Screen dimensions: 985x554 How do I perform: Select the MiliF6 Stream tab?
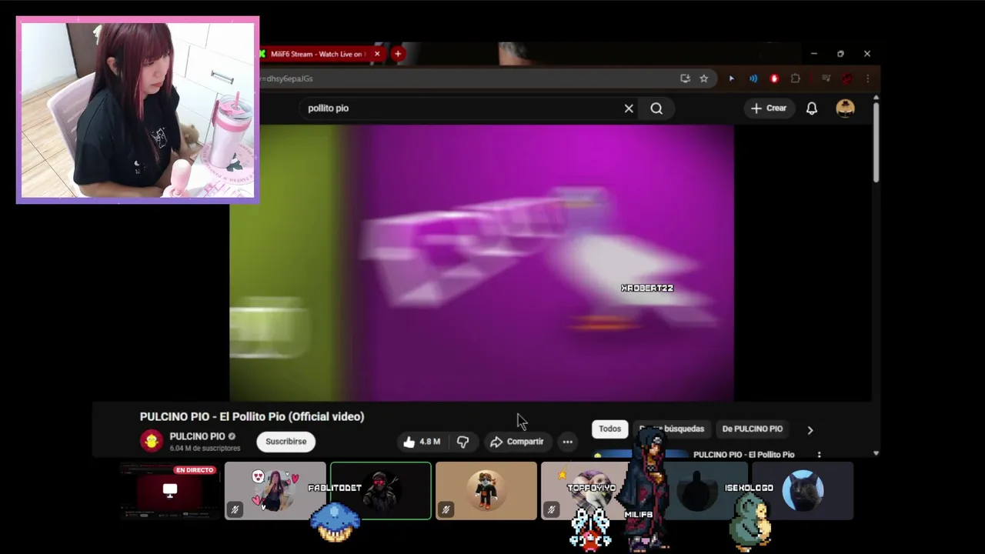point(317,54)
